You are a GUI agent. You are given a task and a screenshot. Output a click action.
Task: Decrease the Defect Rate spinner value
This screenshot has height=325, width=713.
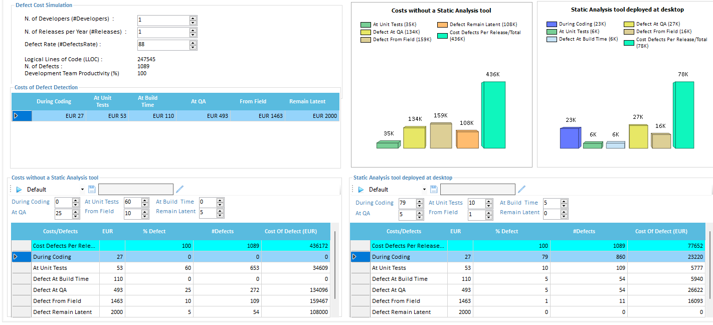193,47
